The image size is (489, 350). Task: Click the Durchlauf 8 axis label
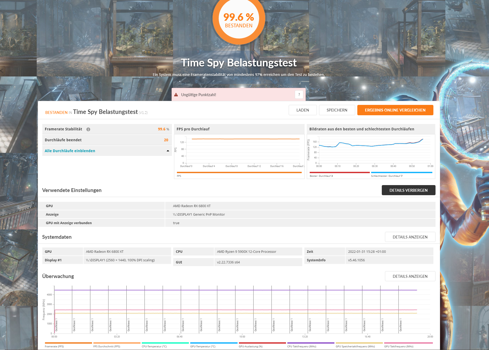point(231,166)
